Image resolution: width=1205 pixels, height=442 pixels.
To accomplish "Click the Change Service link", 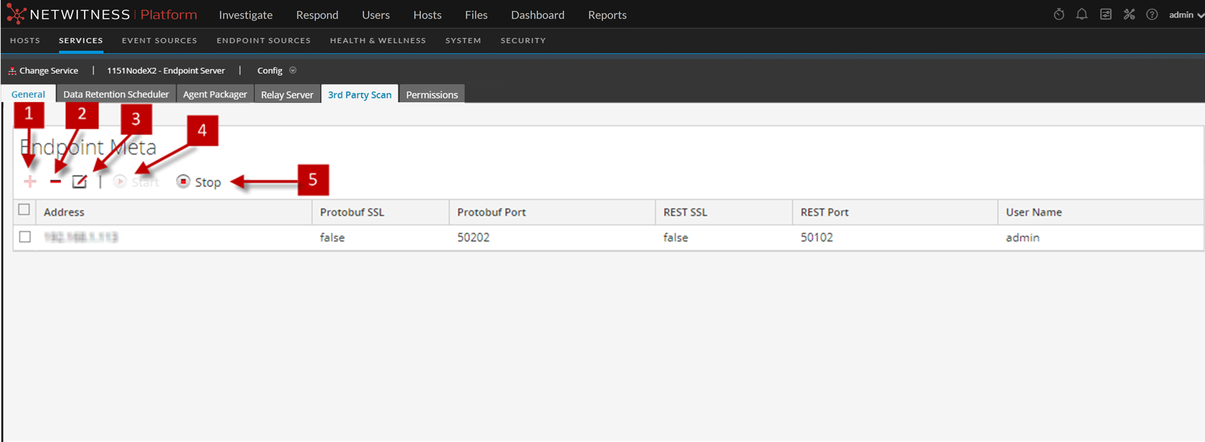I will click(49, 71).
